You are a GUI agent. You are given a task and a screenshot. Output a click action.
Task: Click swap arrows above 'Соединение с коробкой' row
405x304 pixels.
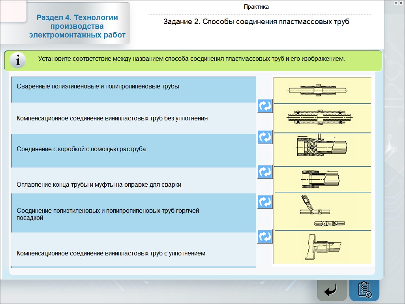265,137
